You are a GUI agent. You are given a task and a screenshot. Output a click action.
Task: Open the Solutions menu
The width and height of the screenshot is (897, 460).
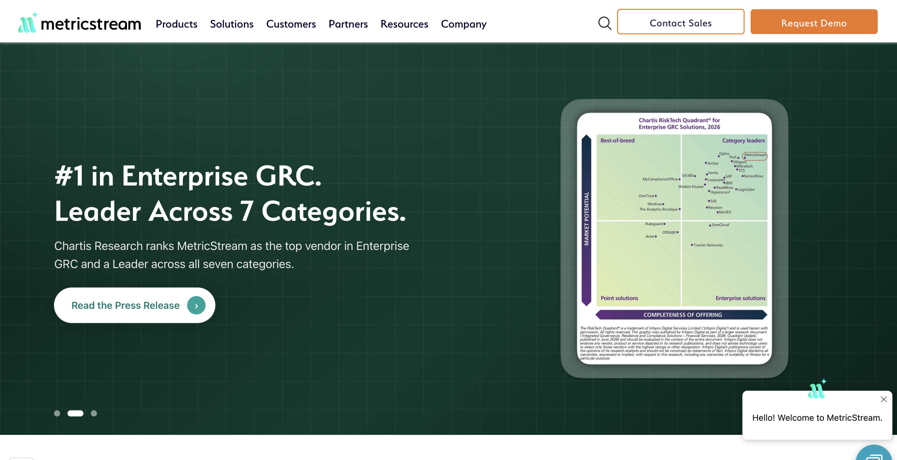pos(232,24)
